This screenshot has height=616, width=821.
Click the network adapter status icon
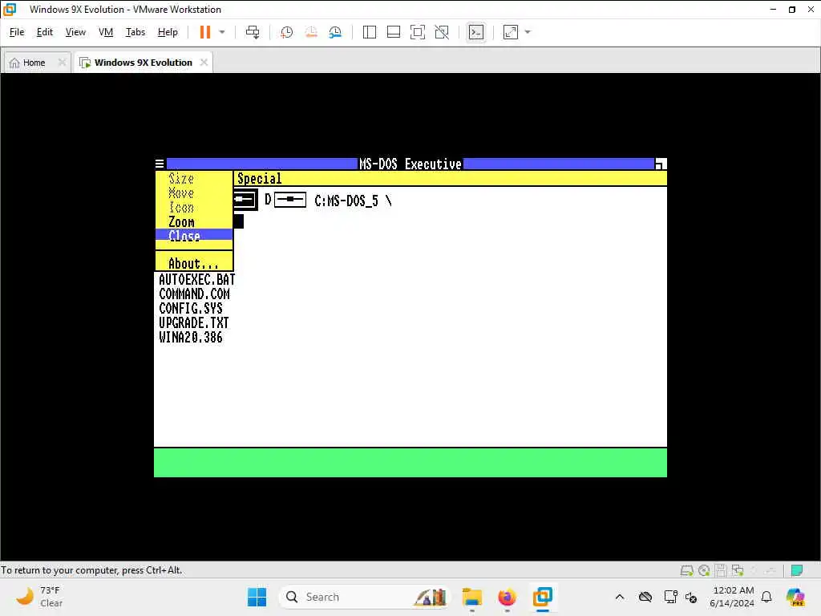point(738,570)
